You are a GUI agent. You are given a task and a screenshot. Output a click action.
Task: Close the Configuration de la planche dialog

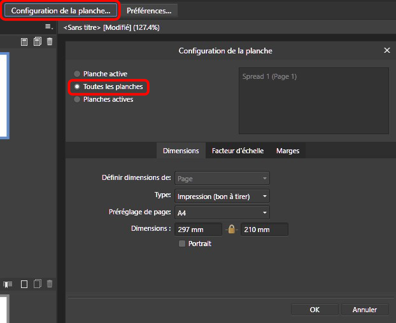click(387, 50)
